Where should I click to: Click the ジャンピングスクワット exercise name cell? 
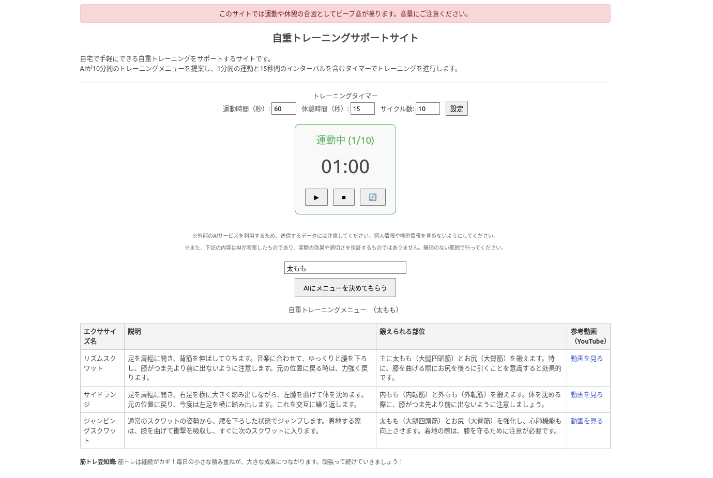point(102,430)
